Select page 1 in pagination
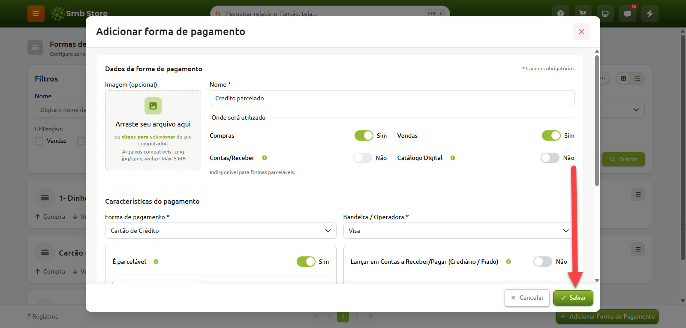The height and width of the screenshot is (328, 686). coord(343,316)
